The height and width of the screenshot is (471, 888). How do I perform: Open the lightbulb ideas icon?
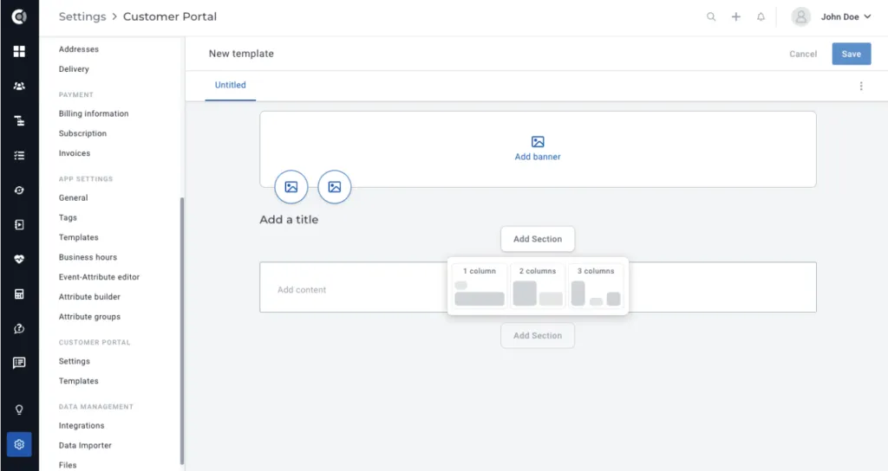(19, 410)
